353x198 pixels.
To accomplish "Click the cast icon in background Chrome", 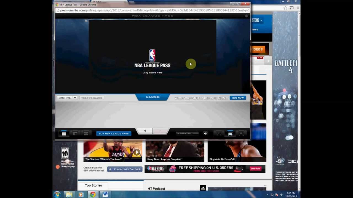I will [292, 8].
